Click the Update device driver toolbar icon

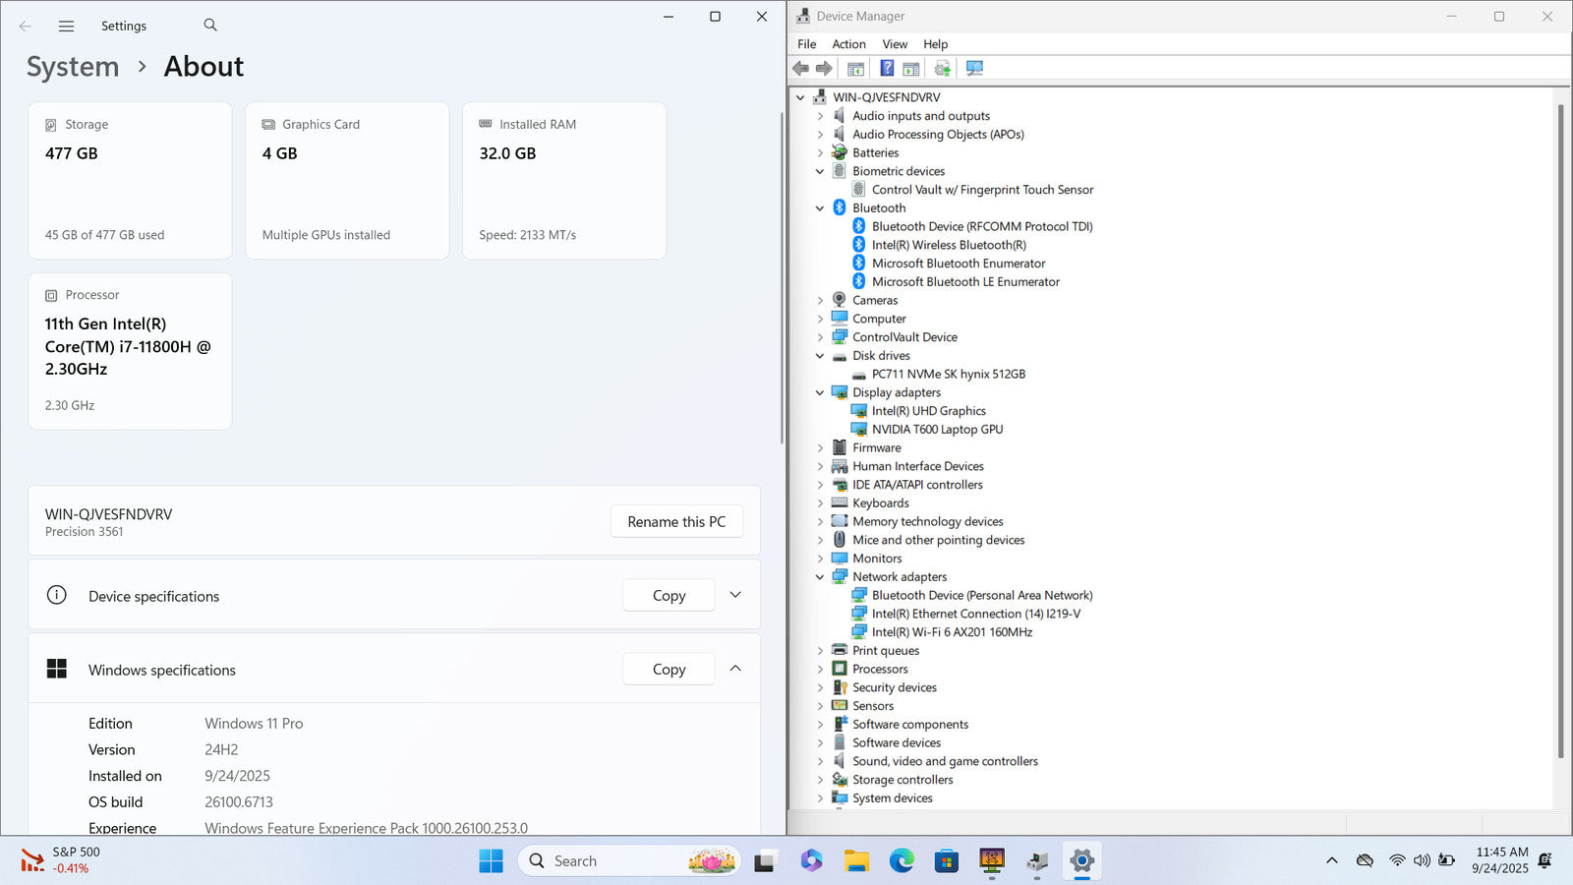[943, 68]
